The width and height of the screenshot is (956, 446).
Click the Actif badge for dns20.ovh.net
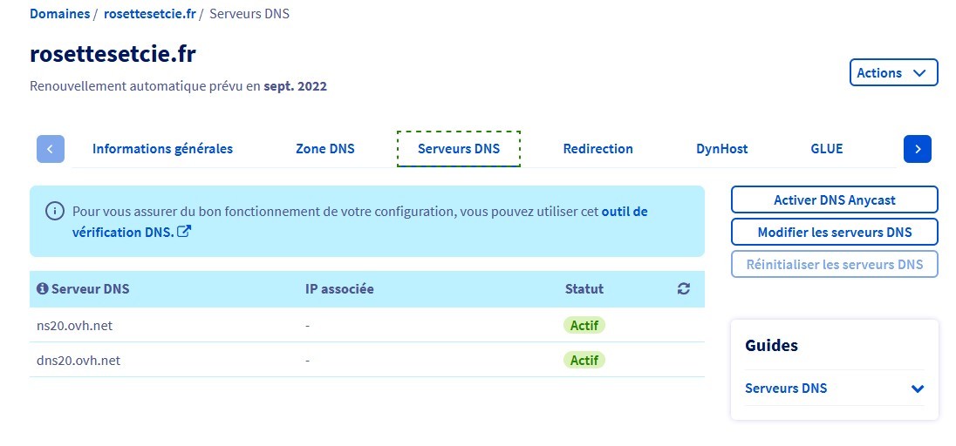pyautogui.click(x=584, y=360)
